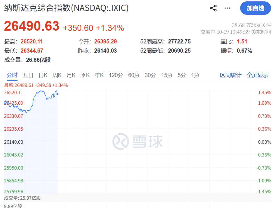Open 区间统计 link
This screenshot has width=278, height=208.
coord(231,75)
